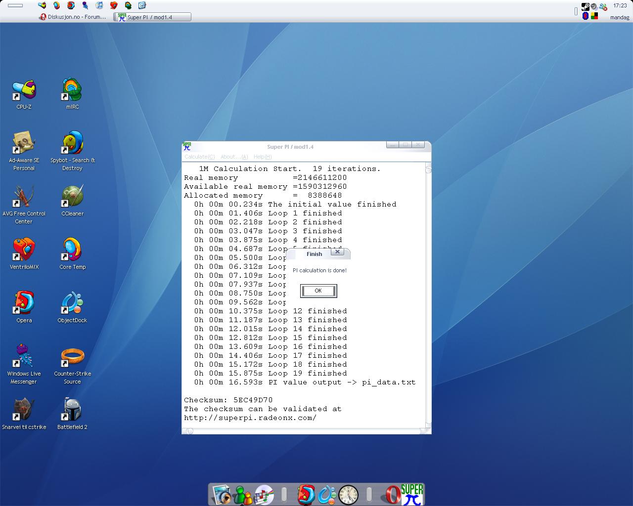Viewport: 633px width, 506px height.
Task: Open the CPU-Z desktop shortcut
Action: [x=24, y=94]
